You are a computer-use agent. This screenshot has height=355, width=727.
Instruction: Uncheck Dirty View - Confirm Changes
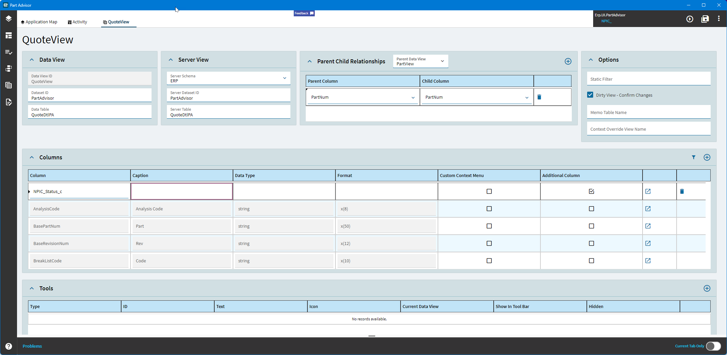coord(590,95)
